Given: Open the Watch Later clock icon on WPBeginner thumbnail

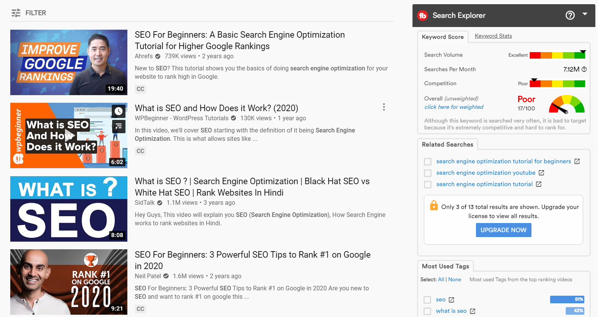Looking at the screenshot, I should click(119, 111).
